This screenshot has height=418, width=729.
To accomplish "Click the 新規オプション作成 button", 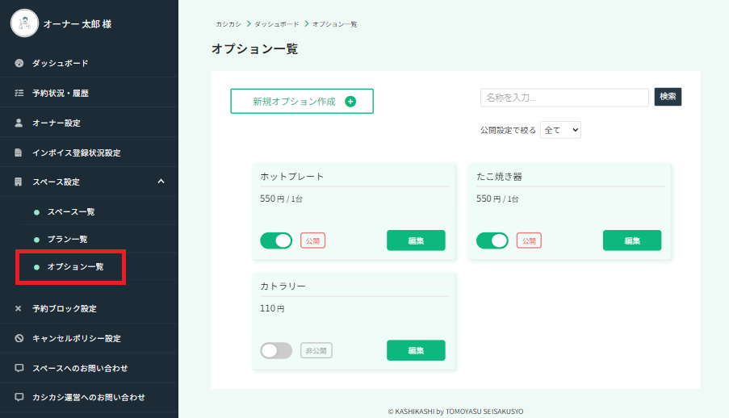I will (x=302, y=101).
